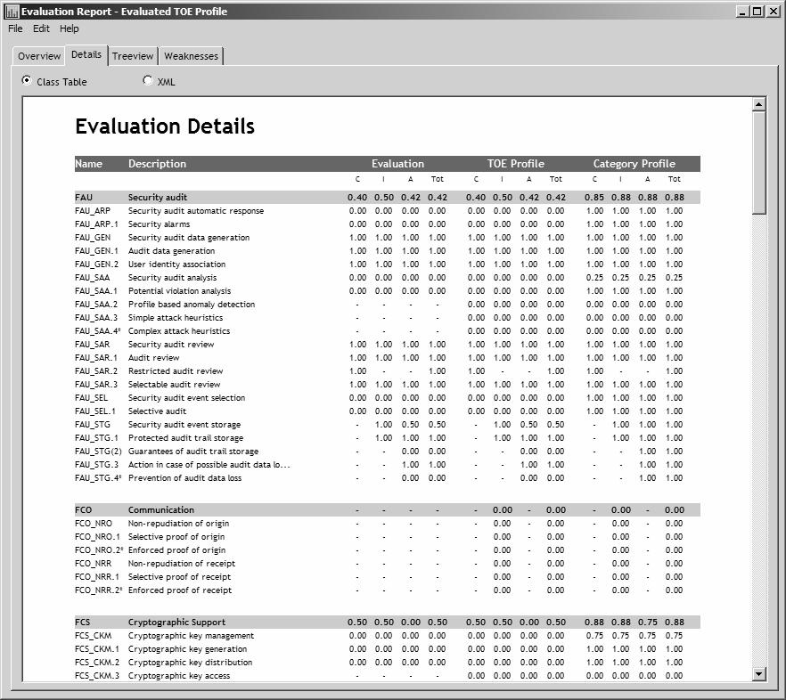Minimize the Evaluation Report window
Image resolution: width=786 pixels, height=700 pixels.
click(x=743, y=12)
